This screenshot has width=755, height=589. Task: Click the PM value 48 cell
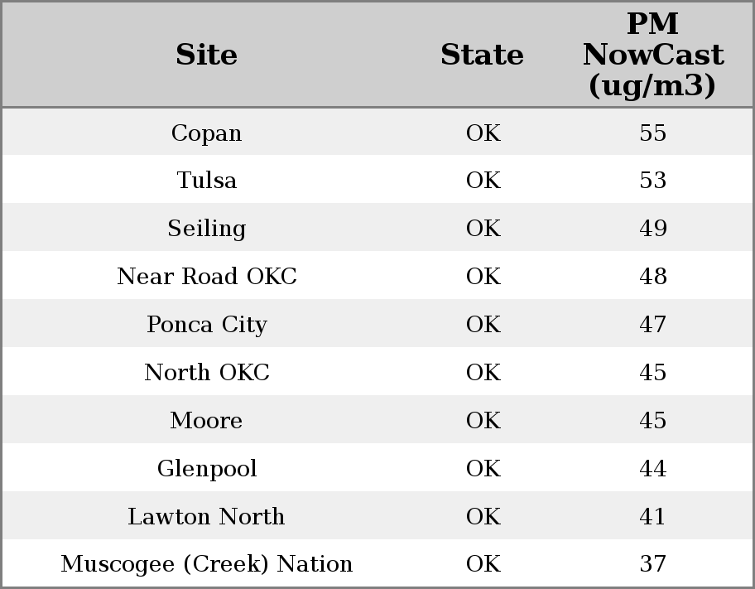(x=652, y=277)
